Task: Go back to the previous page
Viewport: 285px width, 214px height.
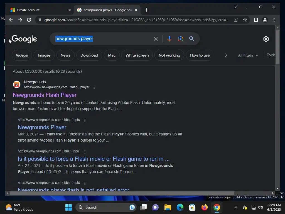Action: pos(11,20)
